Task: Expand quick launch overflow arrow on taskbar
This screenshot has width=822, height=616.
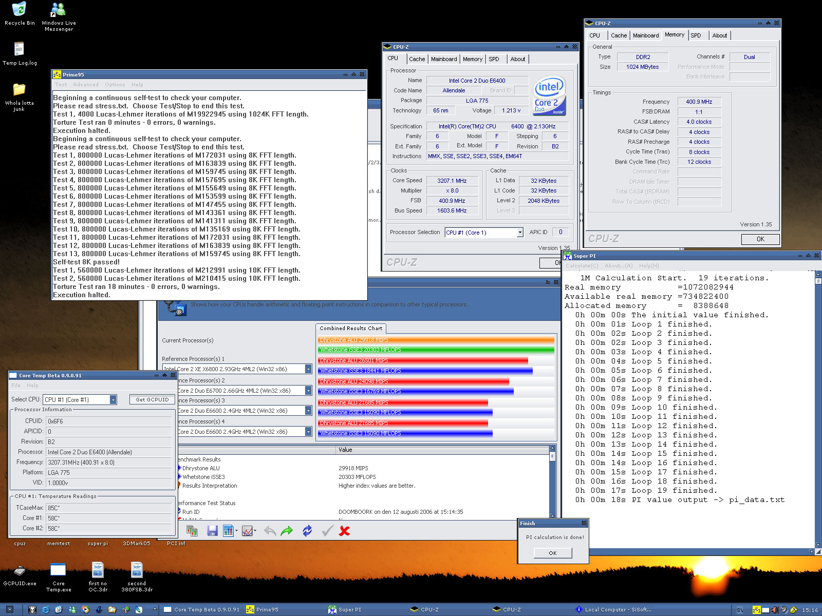Action: click(x=155, y=609)
